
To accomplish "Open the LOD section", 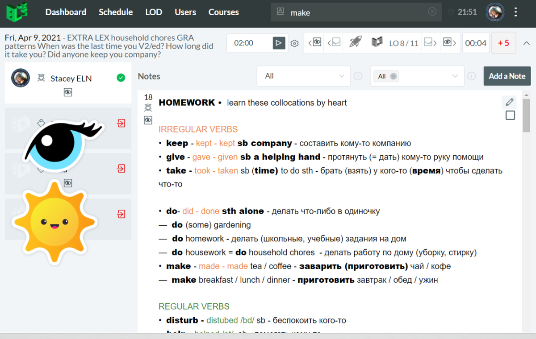I will click(x=154, y=12).
